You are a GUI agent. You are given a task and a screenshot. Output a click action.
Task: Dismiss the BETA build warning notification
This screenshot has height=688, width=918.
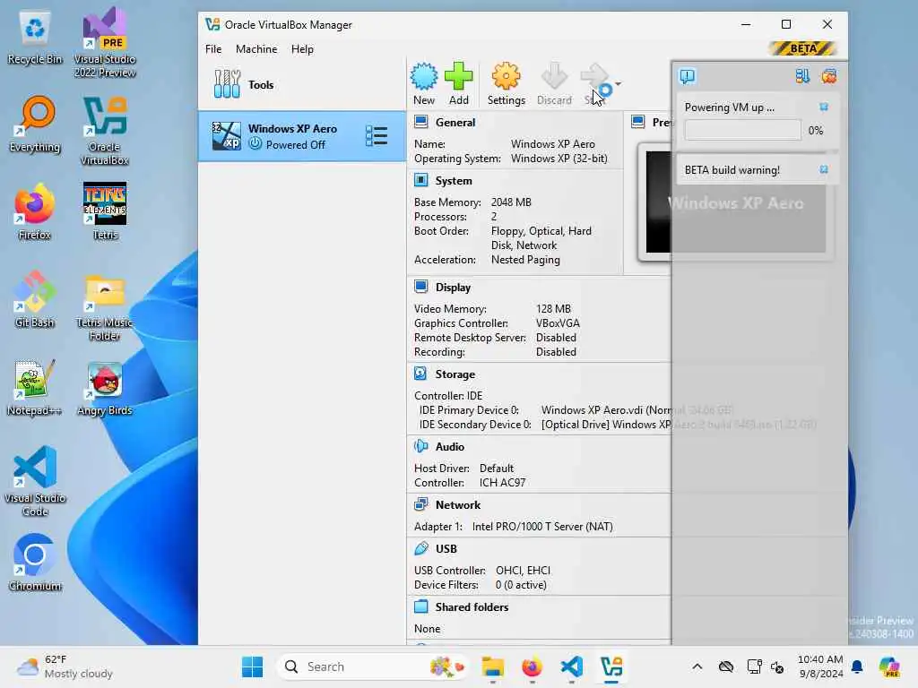click(824, 169)
